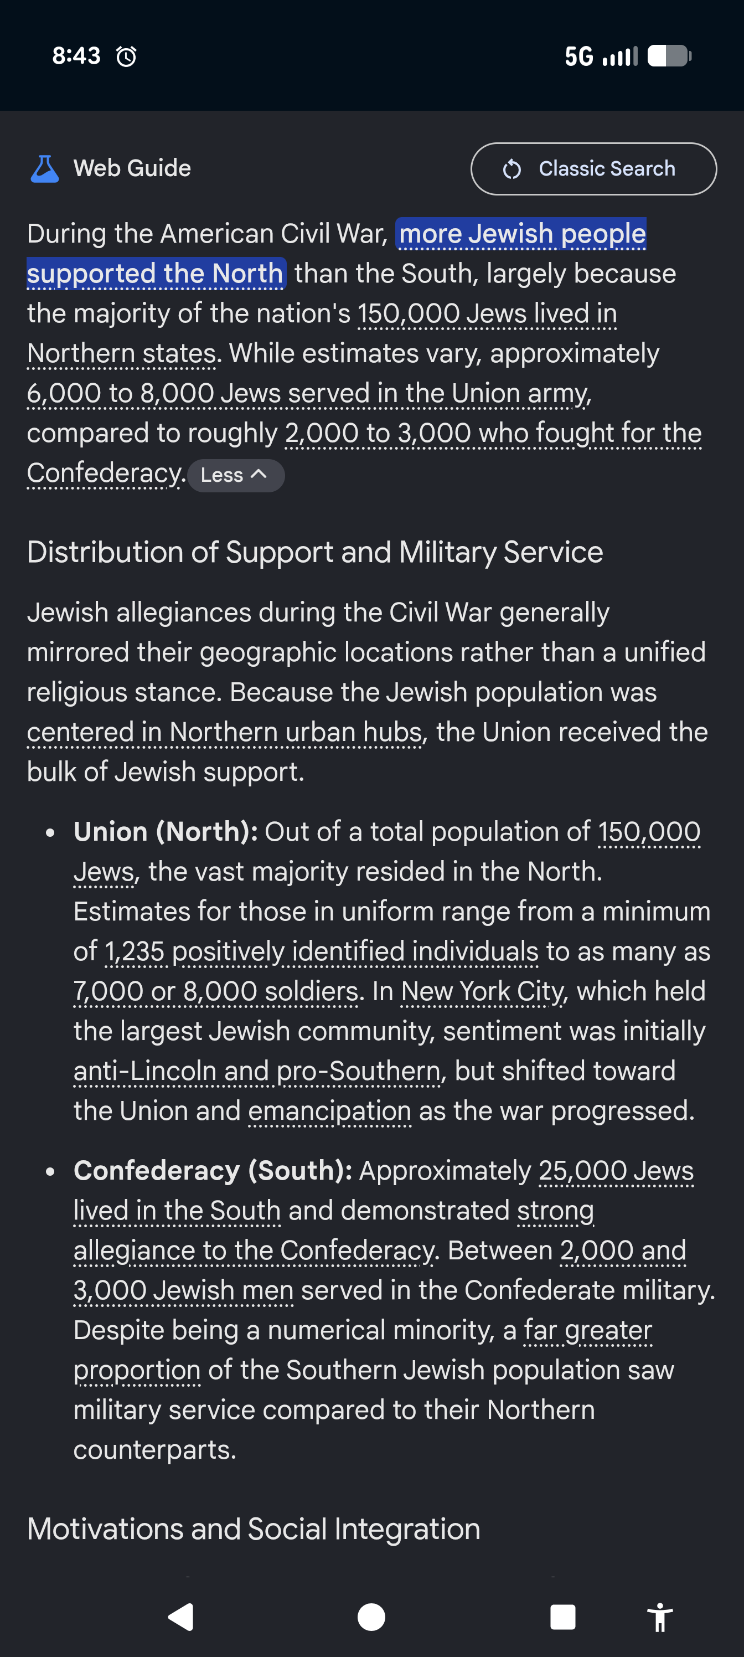The height and width of the screenshot is (1657, 744).
Task: Tap the Android home circle button
Action: 371,1617
